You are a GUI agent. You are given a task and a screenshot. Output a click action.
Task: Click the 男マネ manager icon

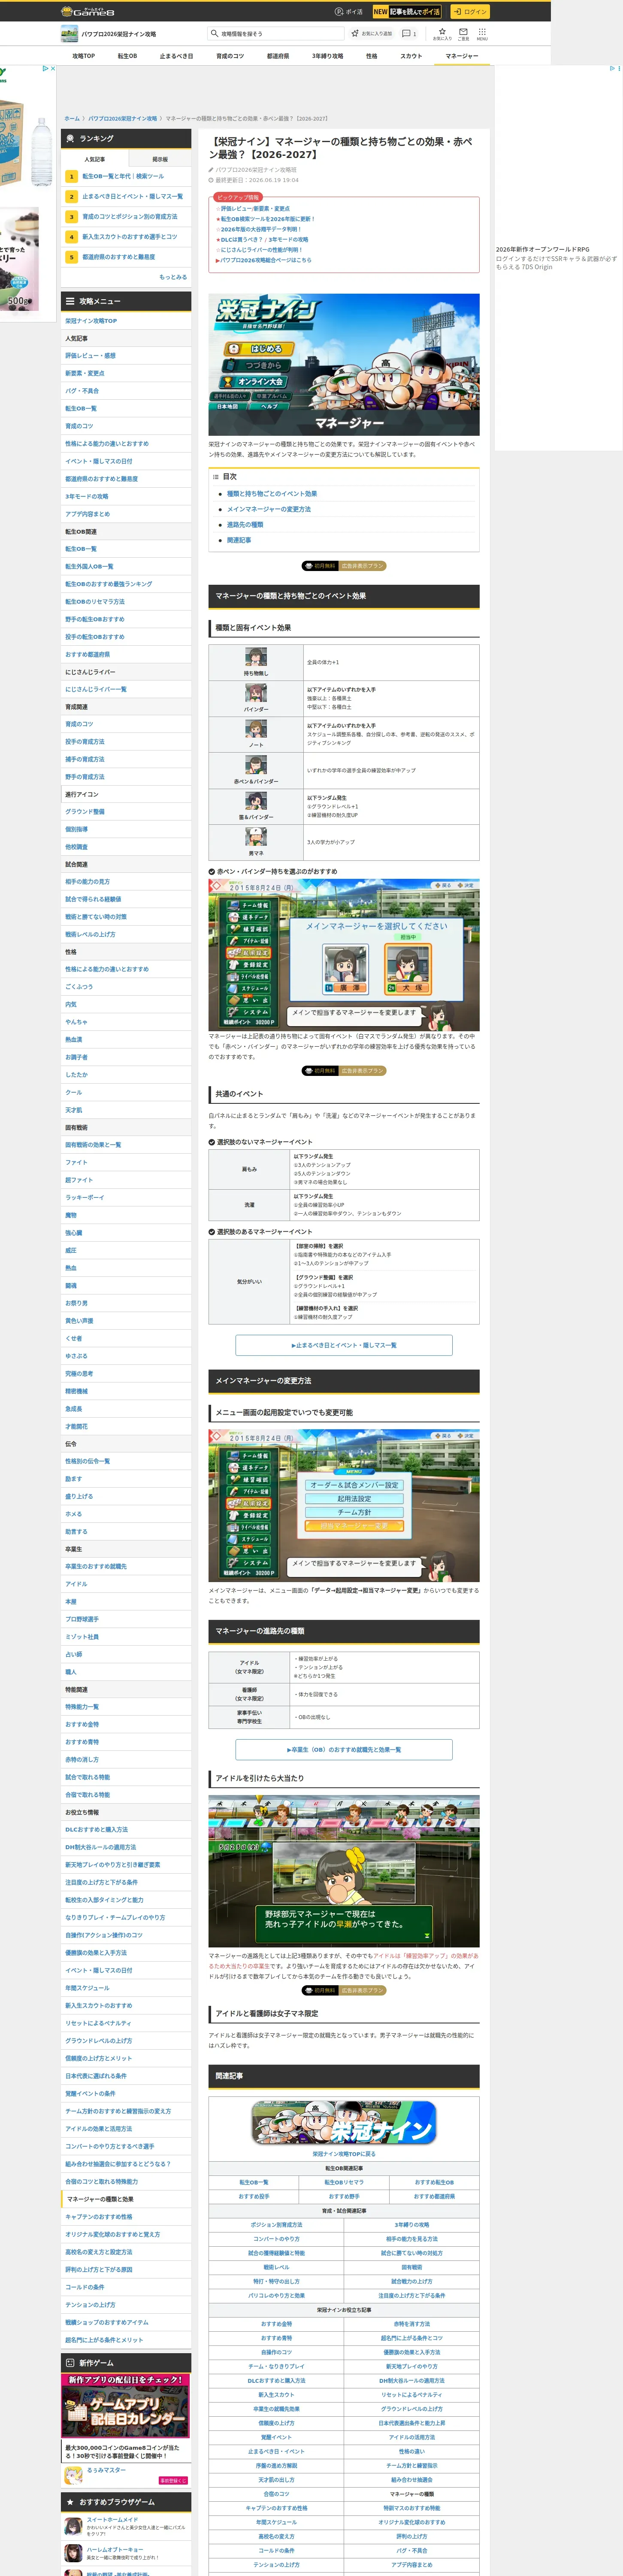[x=256, y=837]
